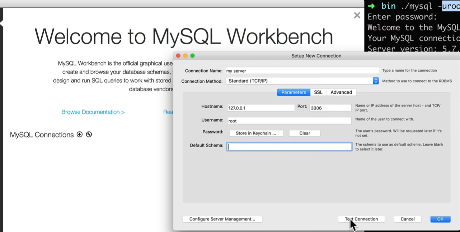This screenshot has width=460, height=232.
Task: Click the 'Server version' line in terminal
Action: [x=413, y=48]
